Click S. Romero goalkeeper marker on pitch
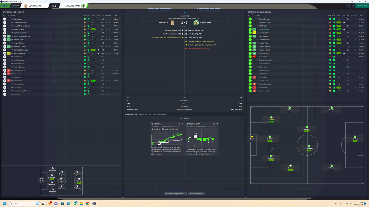The height and width of the screenshot is (207, 369). pos(252,137)
